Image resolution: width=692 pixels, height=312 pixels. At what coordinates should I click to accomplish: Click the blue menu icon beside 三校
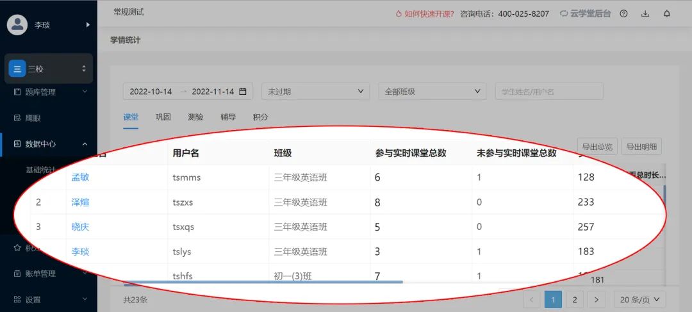(x=17, y=69)
